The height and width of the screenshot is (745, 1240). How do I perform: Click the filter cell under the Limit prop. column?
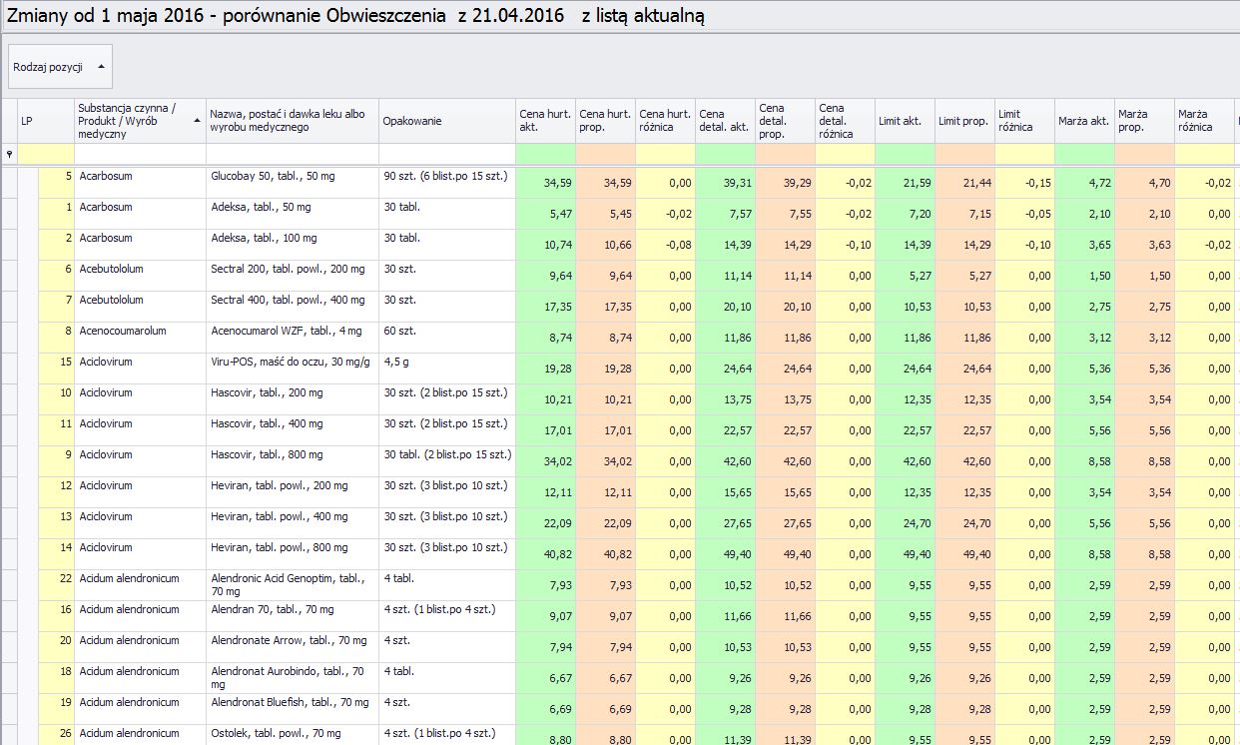point(964,155)
